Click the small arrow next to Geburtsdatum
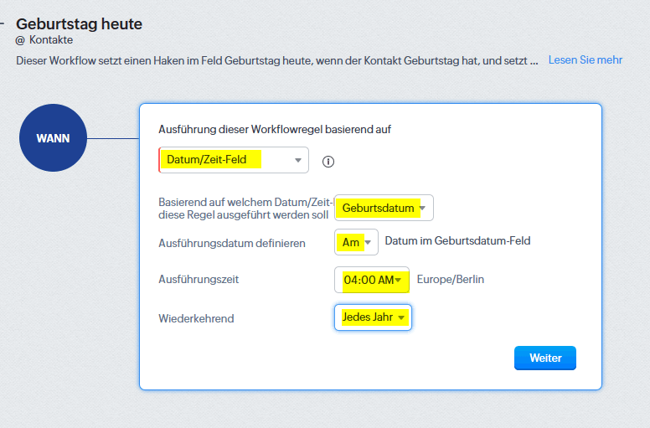The width and height of the screenshot is (650, 428). [422, 208]
